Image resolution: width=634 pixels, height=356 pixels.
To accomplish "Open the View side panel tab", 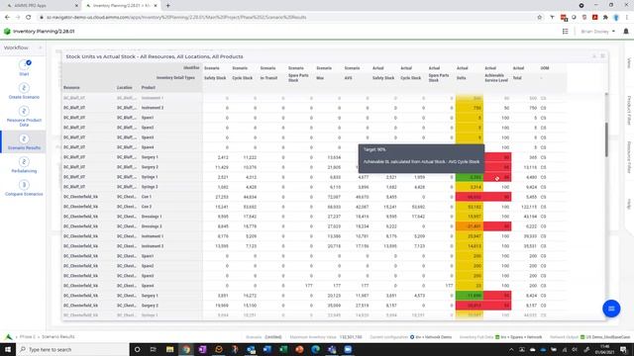I will point(629,62).
